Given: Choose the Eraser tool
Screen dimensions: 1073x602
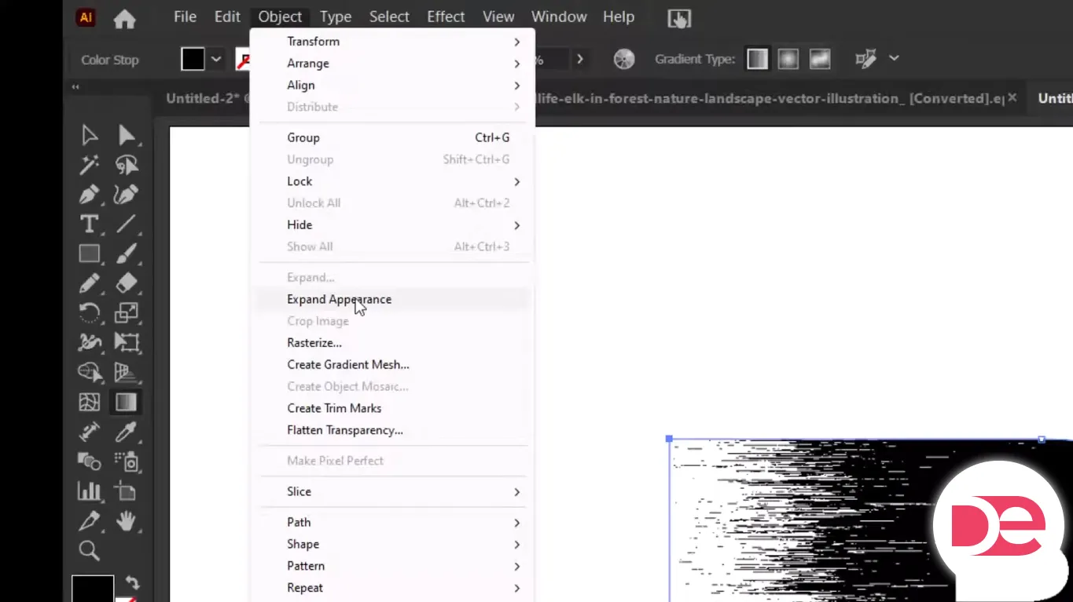Looking at the screenshot, I should (x=127, y=283).
